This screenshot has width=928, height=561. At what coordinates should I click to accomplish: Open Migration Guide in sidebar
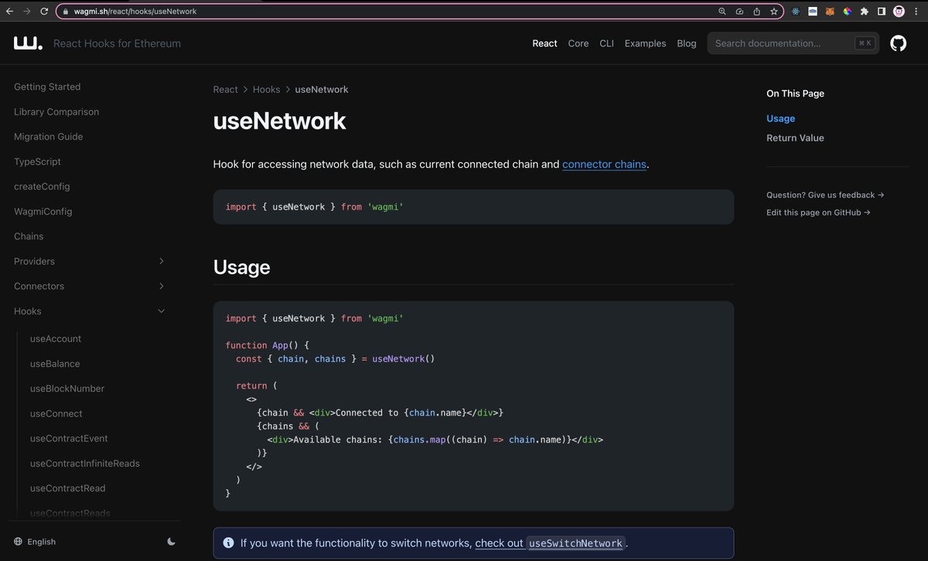click(48, 136)
